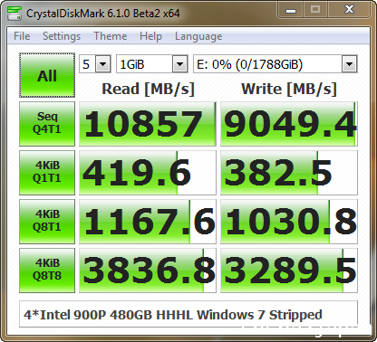Start the Seq Q4T1 test
This screenshot has width=377, height=342.
click(x=47, y=124)
